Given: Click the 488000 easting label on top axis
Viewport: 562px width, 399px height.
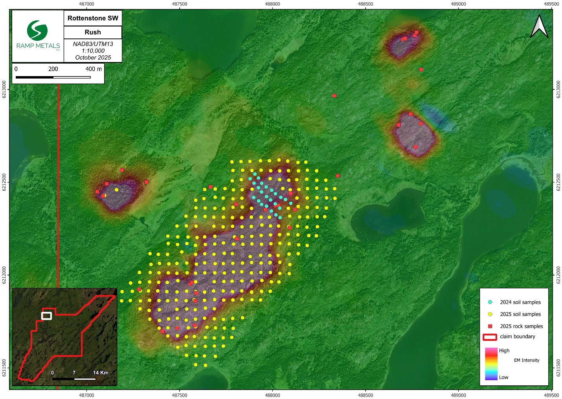Looking at the screenshot, I should [272, 4].
